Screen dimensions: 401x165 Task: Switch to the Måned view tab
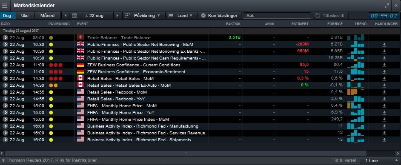point(48,16)
